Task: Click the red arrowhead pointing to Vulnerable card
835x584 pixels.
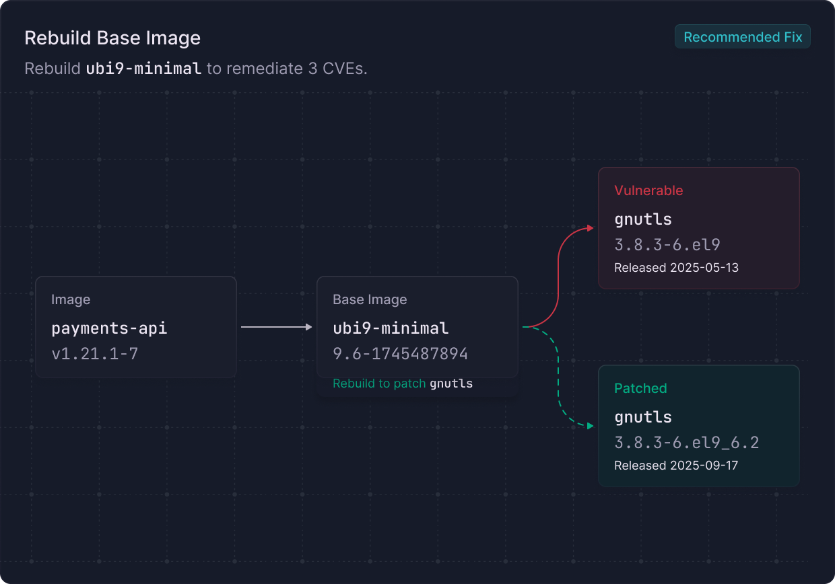Action: 590,228
